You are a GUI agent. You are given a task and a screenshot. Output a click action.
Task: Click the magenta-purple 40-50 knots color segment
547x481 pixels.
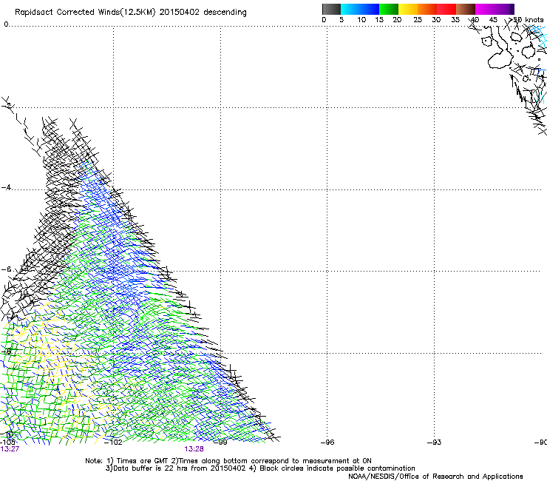click(x=495, y=9)
